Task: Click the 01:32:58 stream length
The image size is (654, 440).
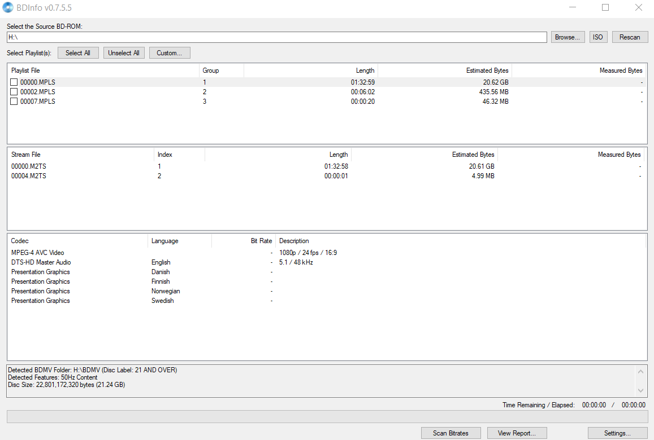Action: tap(336, 166)
